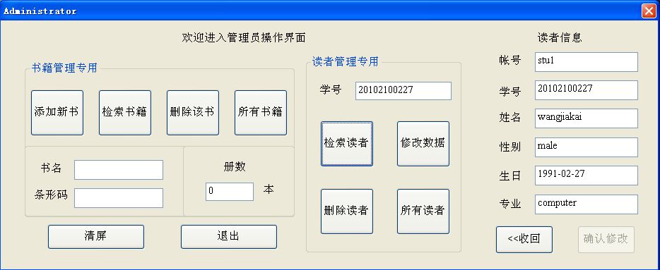Focus the 书名 input field
This screenshot has height=270, width=660.
point(119,170)
